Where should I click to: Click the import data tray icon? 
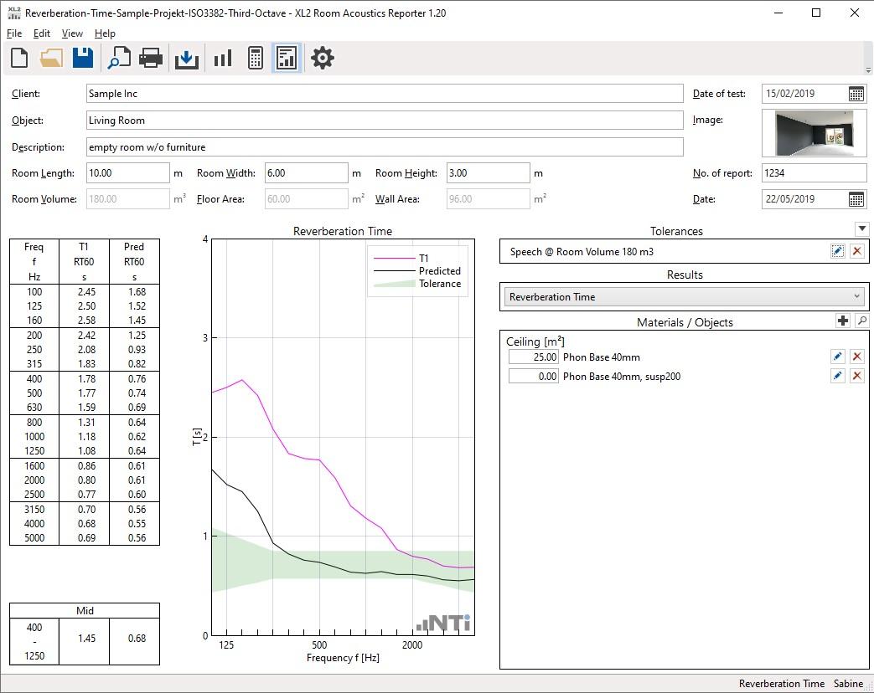coord(187,58)
